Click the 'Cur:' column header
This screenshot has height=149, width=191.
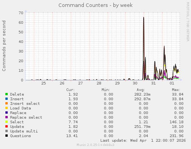click(x=70, y=90)
